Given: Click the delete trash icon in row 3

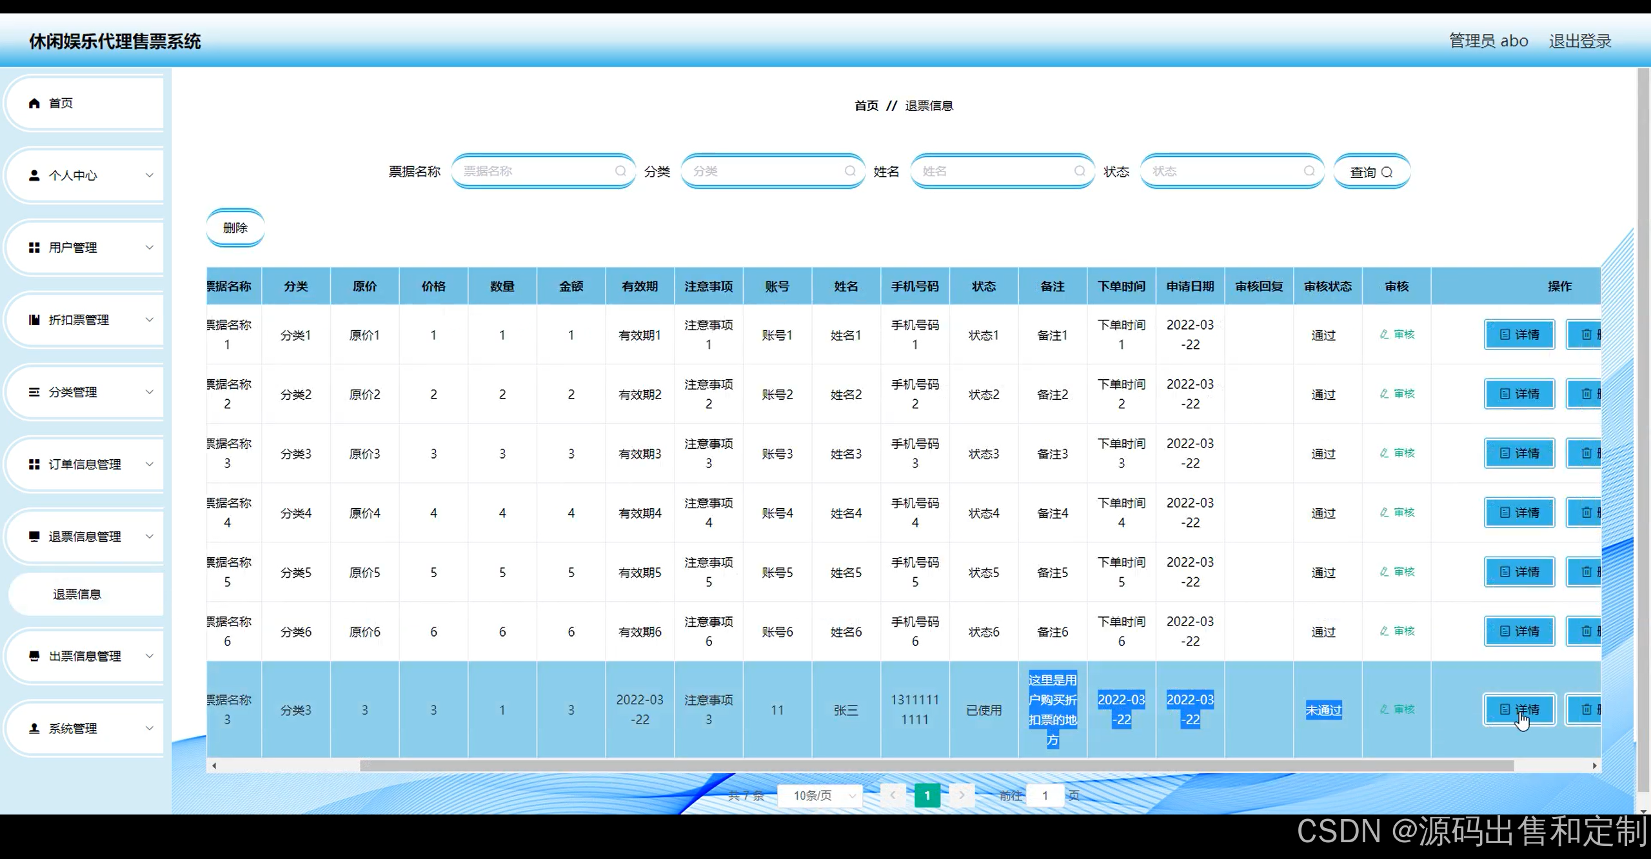Looking at the screenshot, I should coord(1586,453).
